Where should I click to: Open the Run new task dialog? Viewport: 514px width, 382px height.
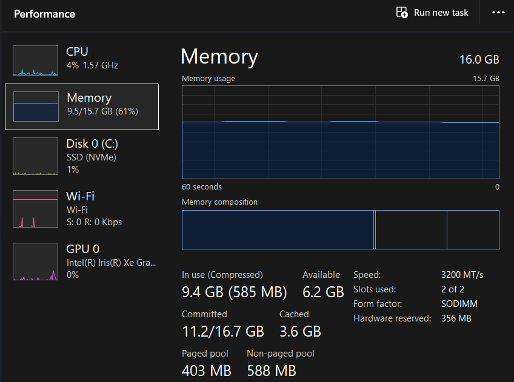tap(432, 12)
